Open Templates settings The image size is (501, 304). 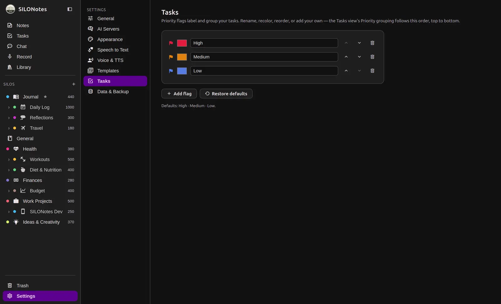point(115,71)
